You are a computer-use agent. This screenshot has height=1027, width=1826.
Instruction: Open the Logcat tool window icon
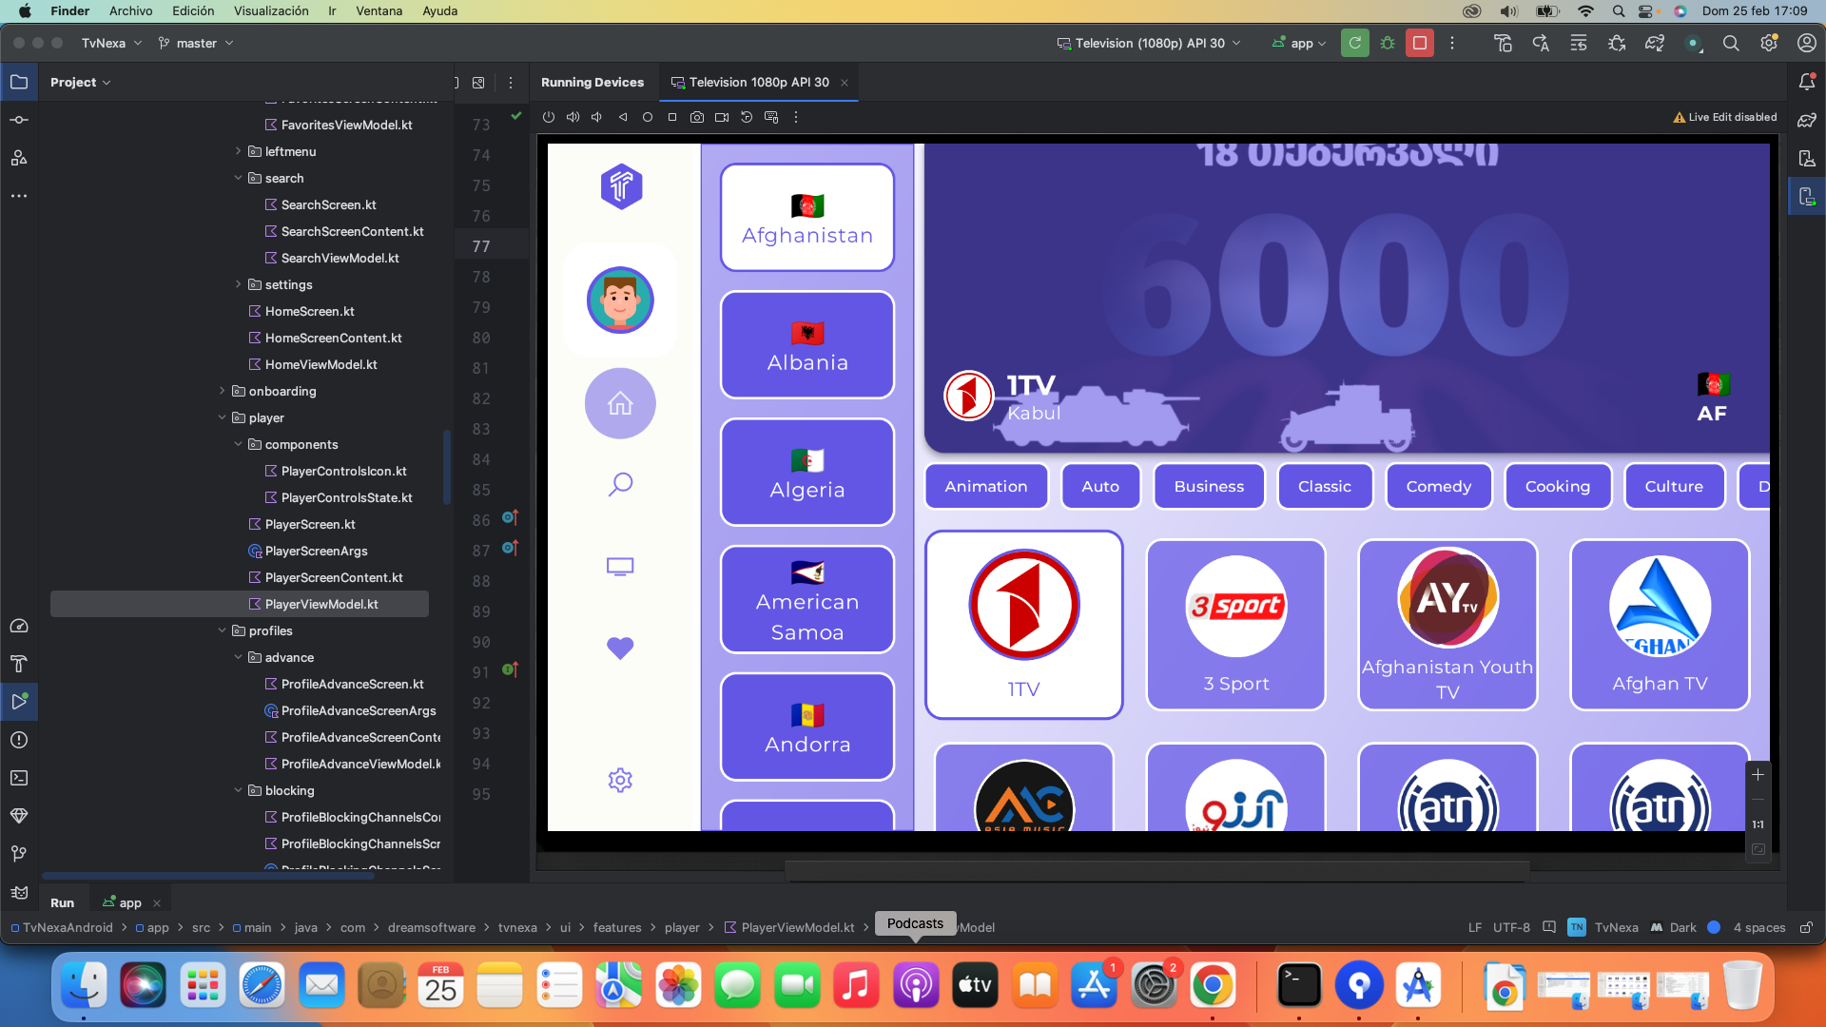pyautogui.click(x=18, y=892)
